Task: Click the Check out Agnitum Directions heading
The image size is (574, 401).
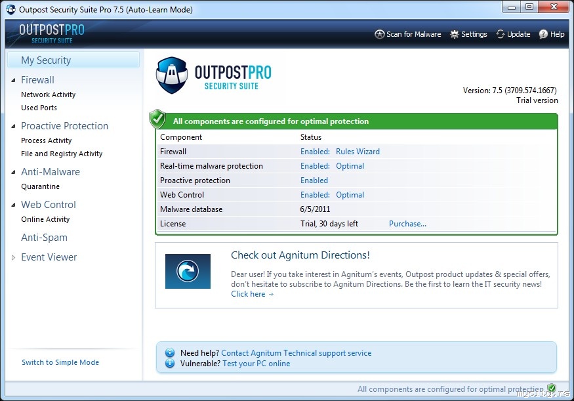Action: click(300, 255)
